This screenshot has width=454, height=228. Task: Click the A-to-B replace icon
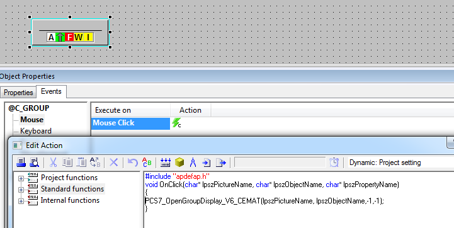click(95, 162)
